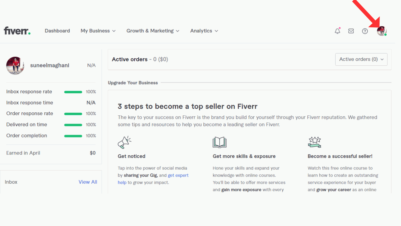The image size is (401, 226).
Task: Follow the get expert help link
Action: click(x=153, y=179)
